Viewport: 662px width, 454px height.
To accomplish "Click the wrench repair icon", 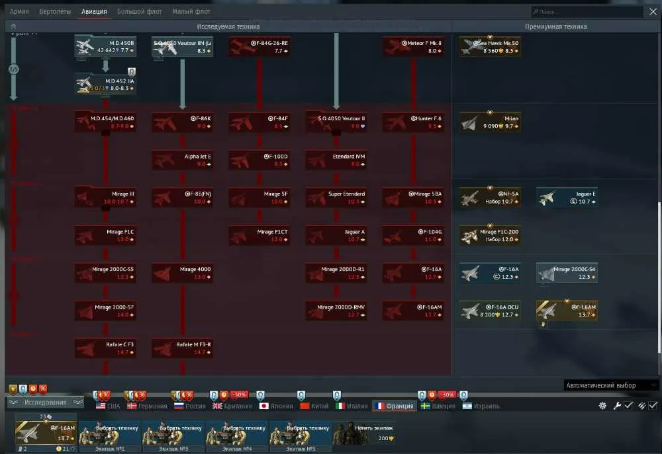I will [x=617, y=406].
